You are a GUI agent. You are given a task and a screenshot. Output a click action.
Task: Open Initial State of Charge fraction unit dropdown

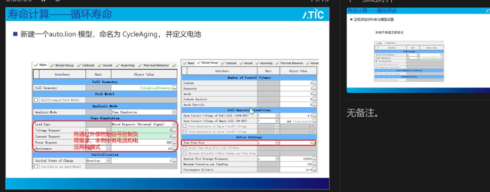(108, 161)
